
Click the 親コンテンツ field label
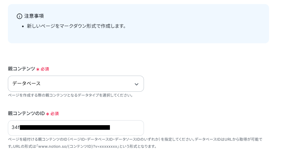coord(21,69)
